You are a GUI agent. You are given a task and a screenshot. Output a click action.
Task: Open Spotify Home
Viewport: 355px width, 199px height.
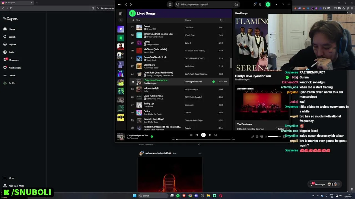(170, 4)
